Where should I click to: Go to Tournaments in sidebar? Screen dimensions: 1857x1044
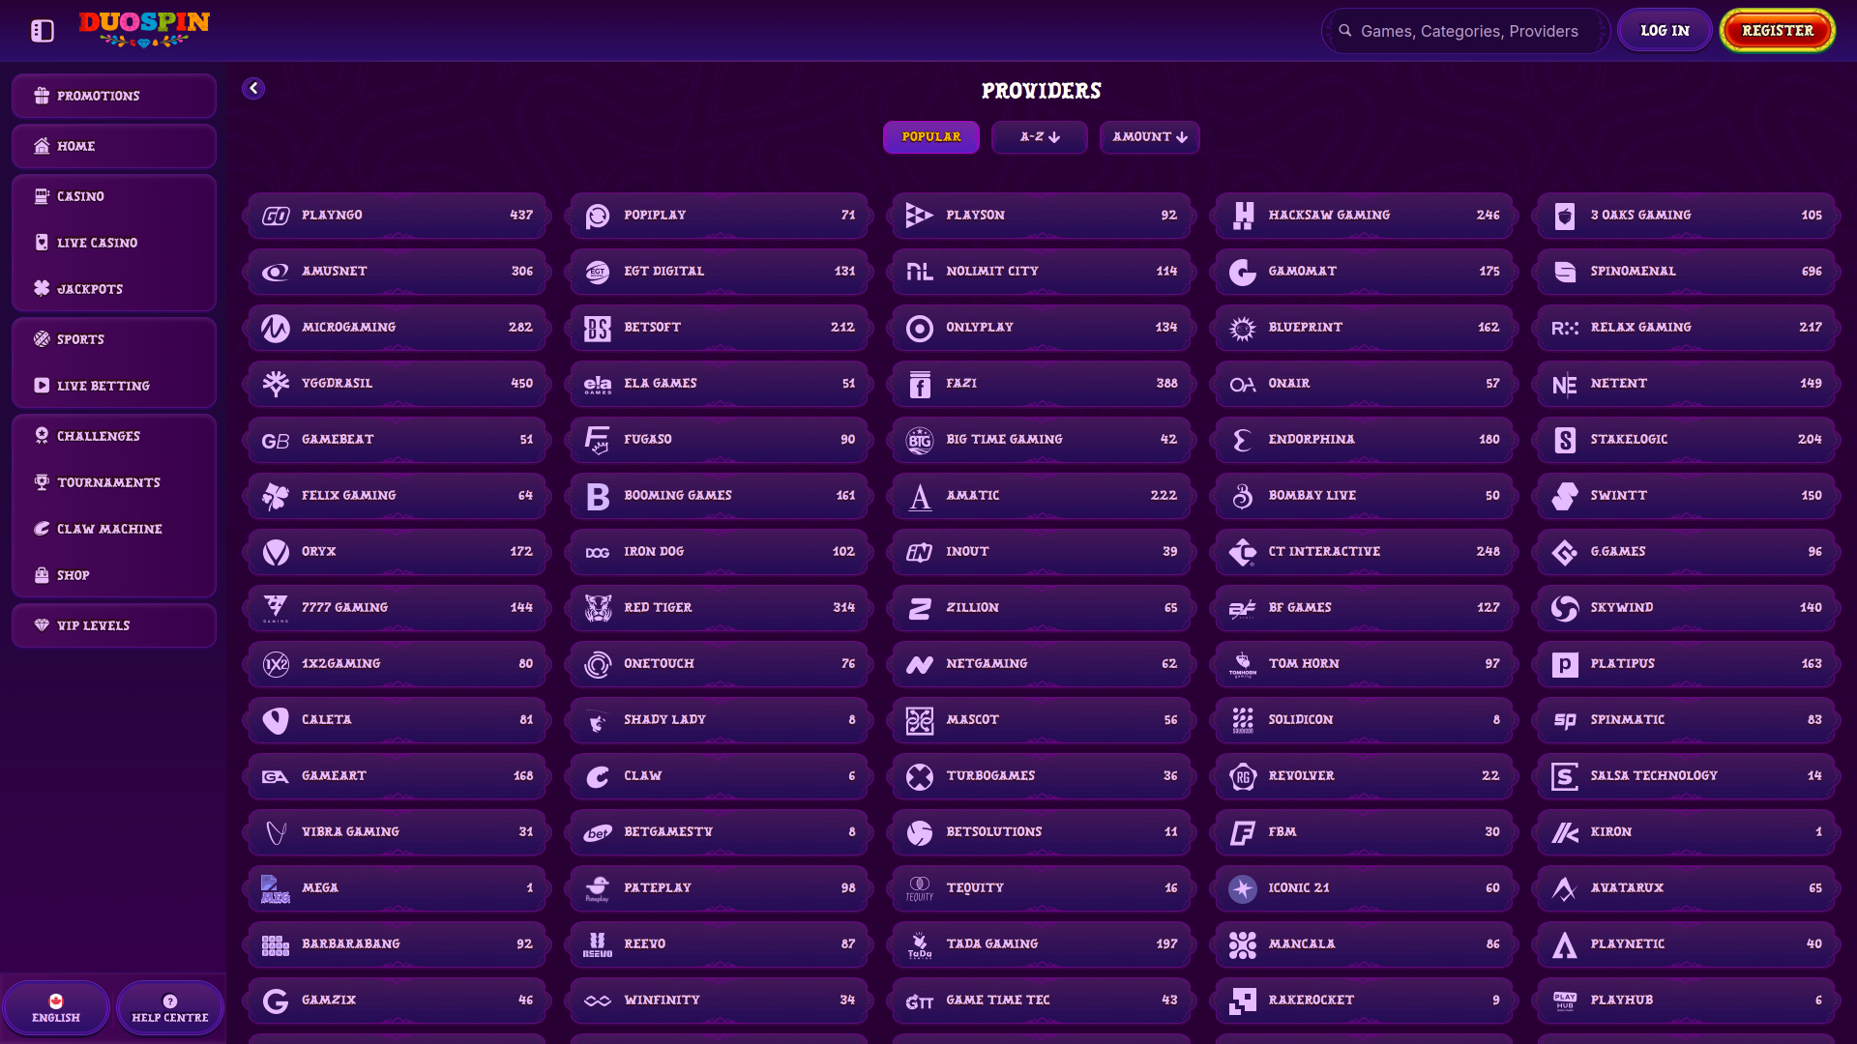[x=108, y=482]
